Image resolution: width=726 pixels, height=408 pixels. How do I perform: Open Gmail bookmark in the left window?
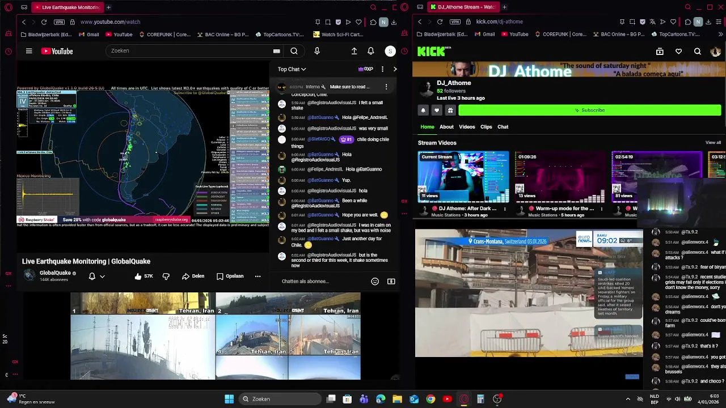tap(88, 35)
